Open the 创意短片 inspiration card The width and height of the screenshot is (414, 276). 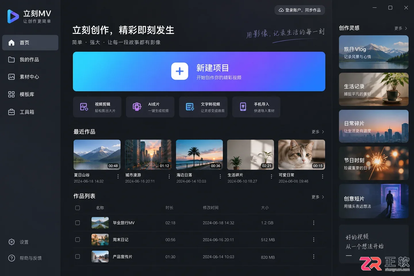pyautogui.click(x=374, y=201)
